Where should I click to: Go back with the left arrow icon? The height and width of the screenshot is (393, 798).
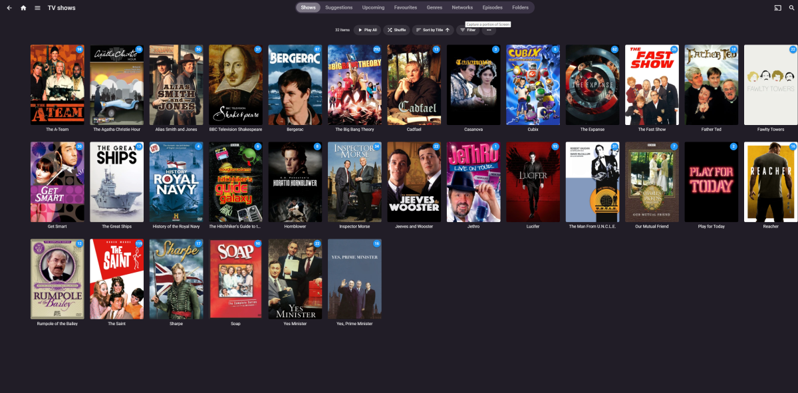[x=9, y=8]
